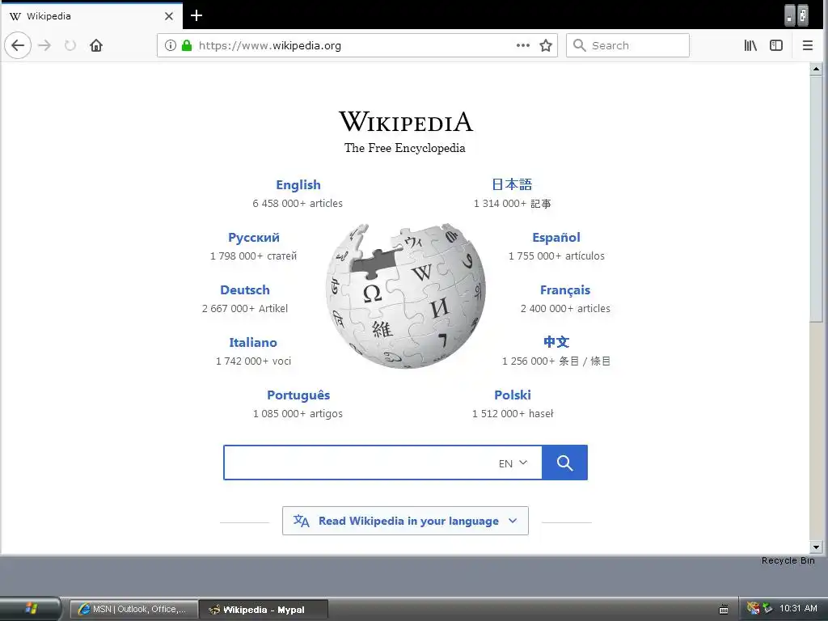
Task: Click the text 1 512 000+ haseł
Action: pos(513,413)
